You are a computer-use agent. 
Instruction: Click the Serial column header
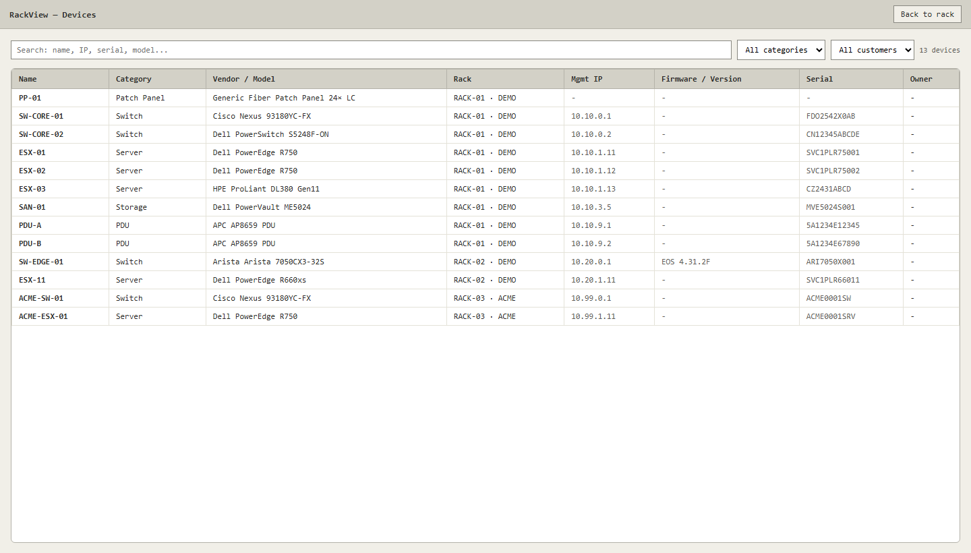[x=851, y=79]
